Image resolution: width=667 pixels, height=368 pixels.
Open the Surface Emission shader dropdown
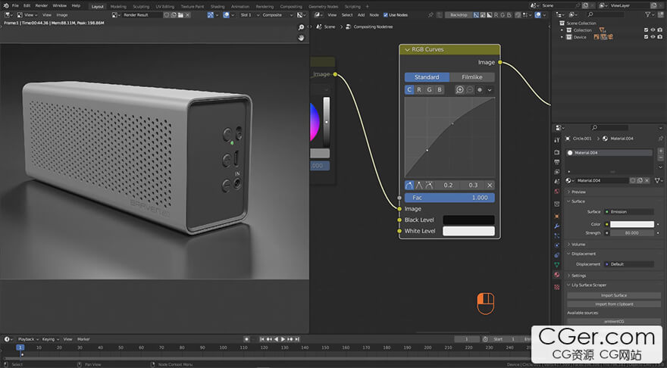click(628, 211)
